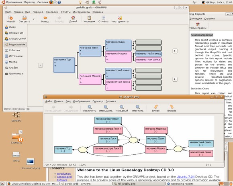The image size is (233, 186).
Task: Select Места in the GRAMPS sidebar
Action: pos(15,62)
